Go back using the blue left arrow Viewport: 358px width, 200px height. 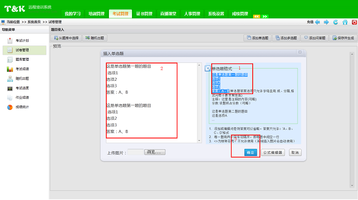click(318, 22)
